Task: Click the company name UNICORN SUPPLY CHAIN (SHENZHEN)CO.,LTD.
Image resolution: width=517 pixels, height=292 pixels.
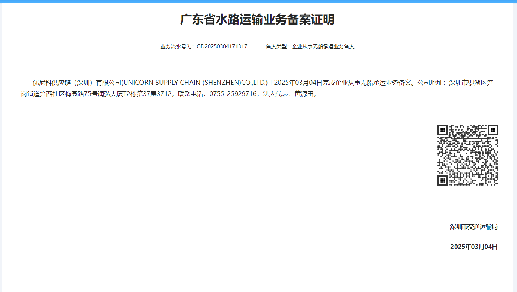Action: pos(194,83)
